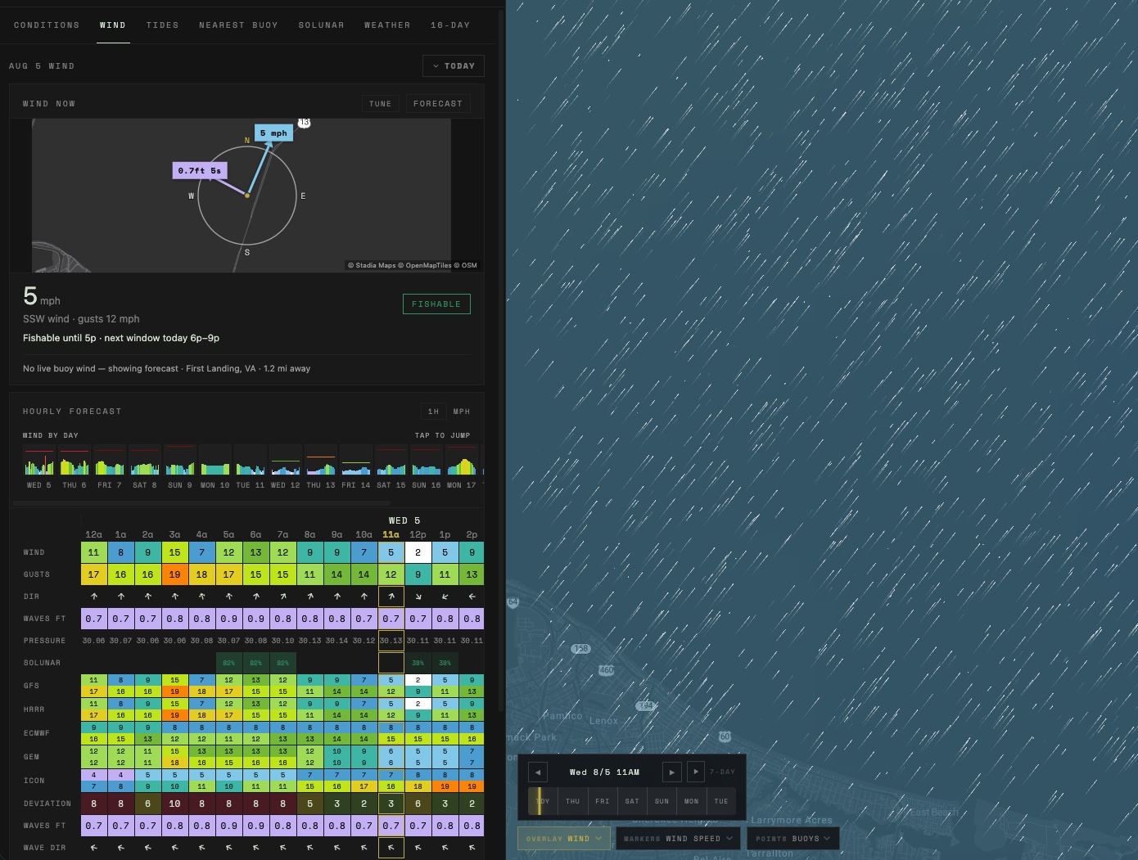Click the blue 5 mph wind arrow label

[273, 133]
